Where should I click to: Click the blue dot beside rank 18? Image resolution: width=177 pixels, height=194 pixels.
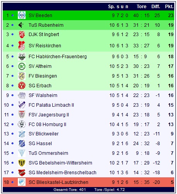tap(12, 182)
